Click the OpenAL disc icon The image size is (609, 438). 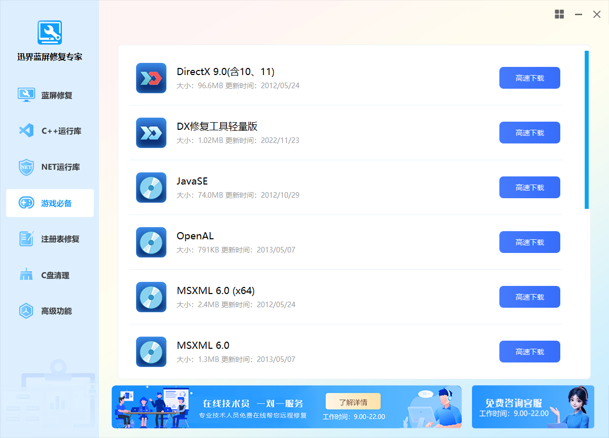click(x=151, y=242)
